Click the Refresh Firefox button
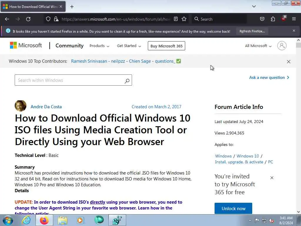The width and height of the screenshot is (301, 226). (252, 31)
